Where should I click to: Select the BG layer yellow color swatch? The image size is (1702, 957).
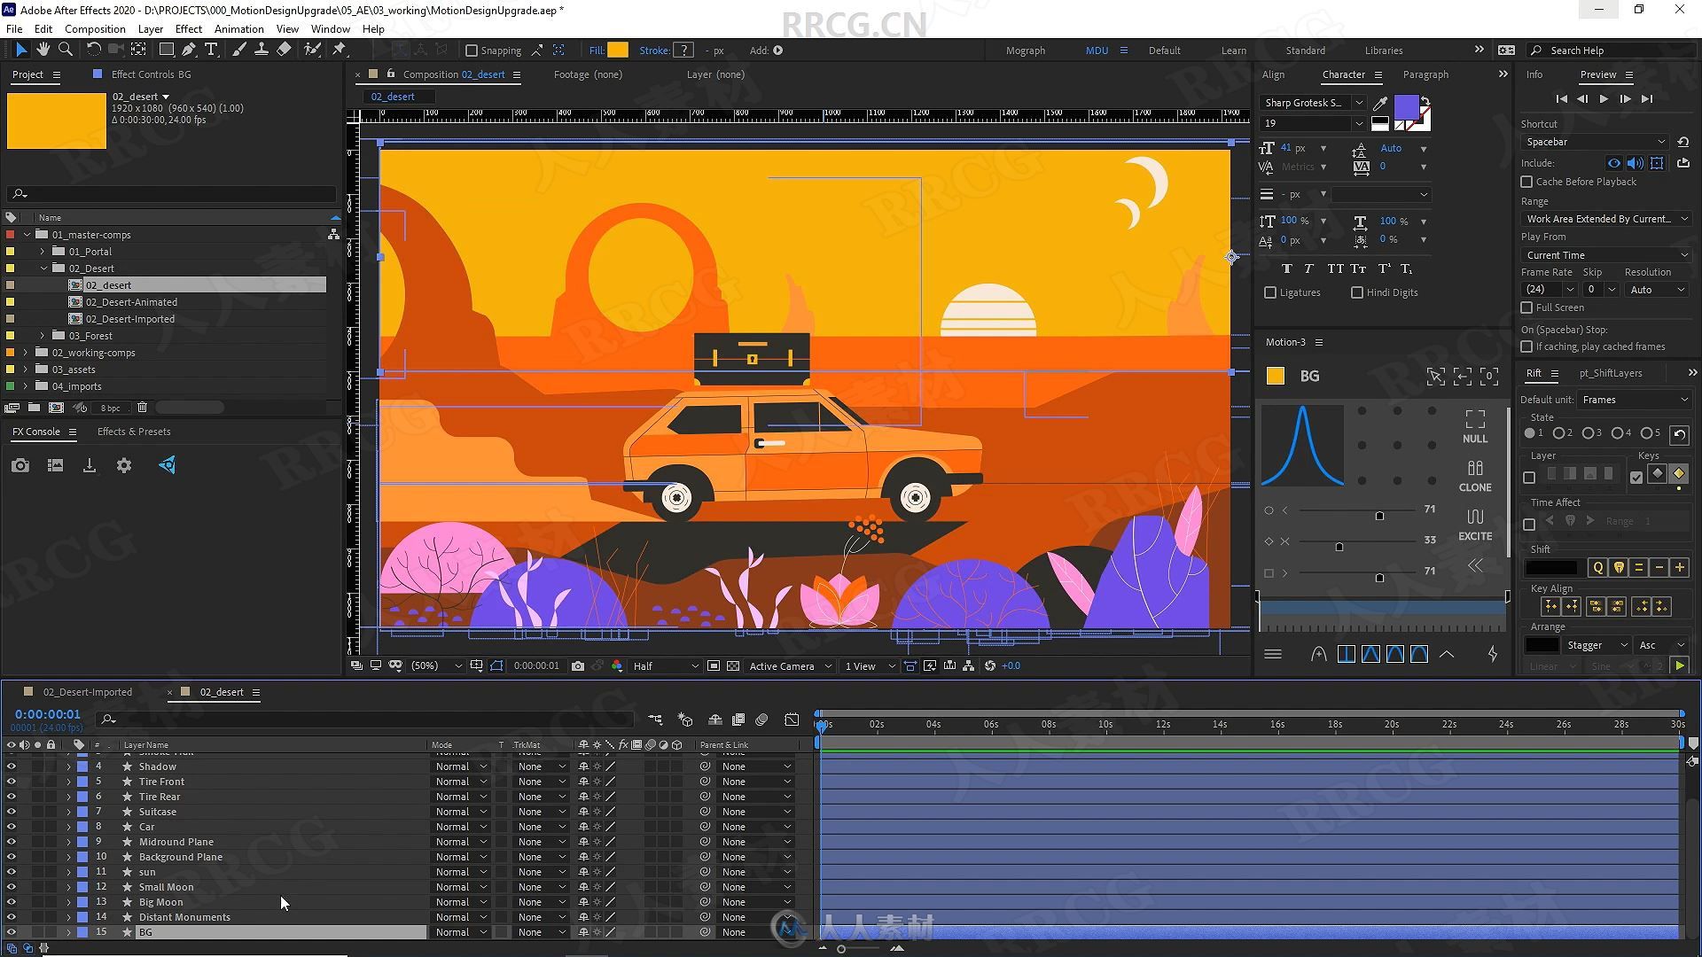pos(1276,374)
